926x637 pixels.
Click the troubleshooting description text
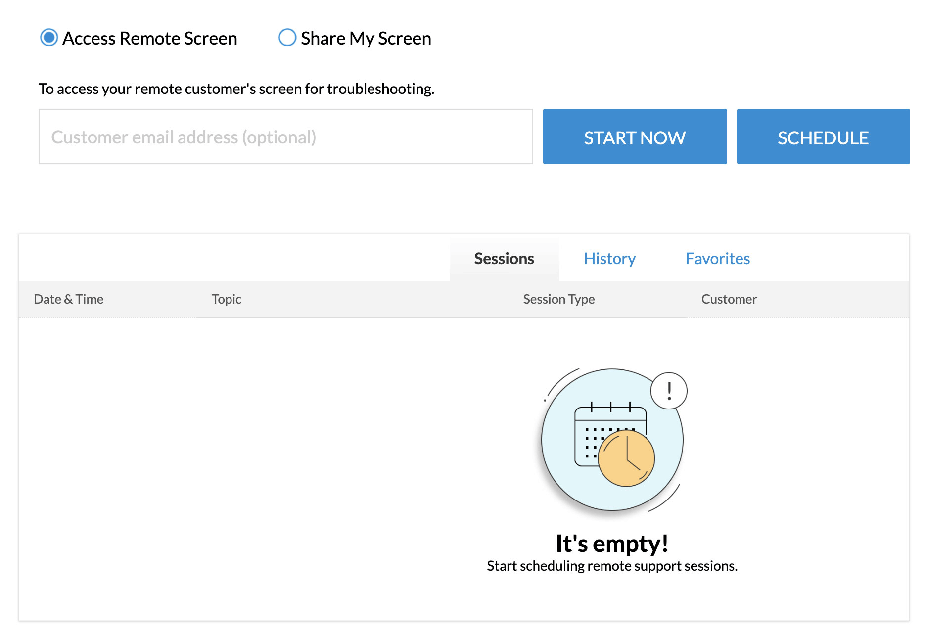tap(236, 89)
